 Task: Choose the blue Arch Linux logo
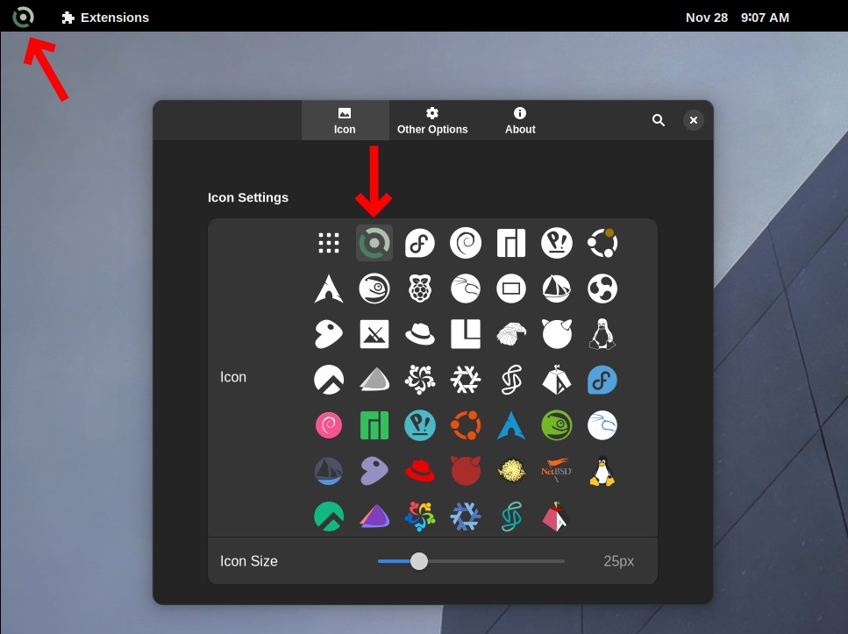click(x=511, y=425)
